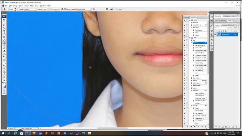The width and height of the screenshot is (242, 136).
Task: Select the Gradient tool
Action: (4, 51)
